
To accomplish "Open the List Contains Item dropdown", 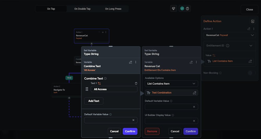I will pyautogui.click(x=171, y=84).
